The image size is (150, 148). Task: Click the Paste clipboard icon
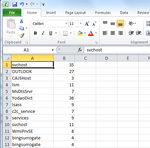(11, 24)
